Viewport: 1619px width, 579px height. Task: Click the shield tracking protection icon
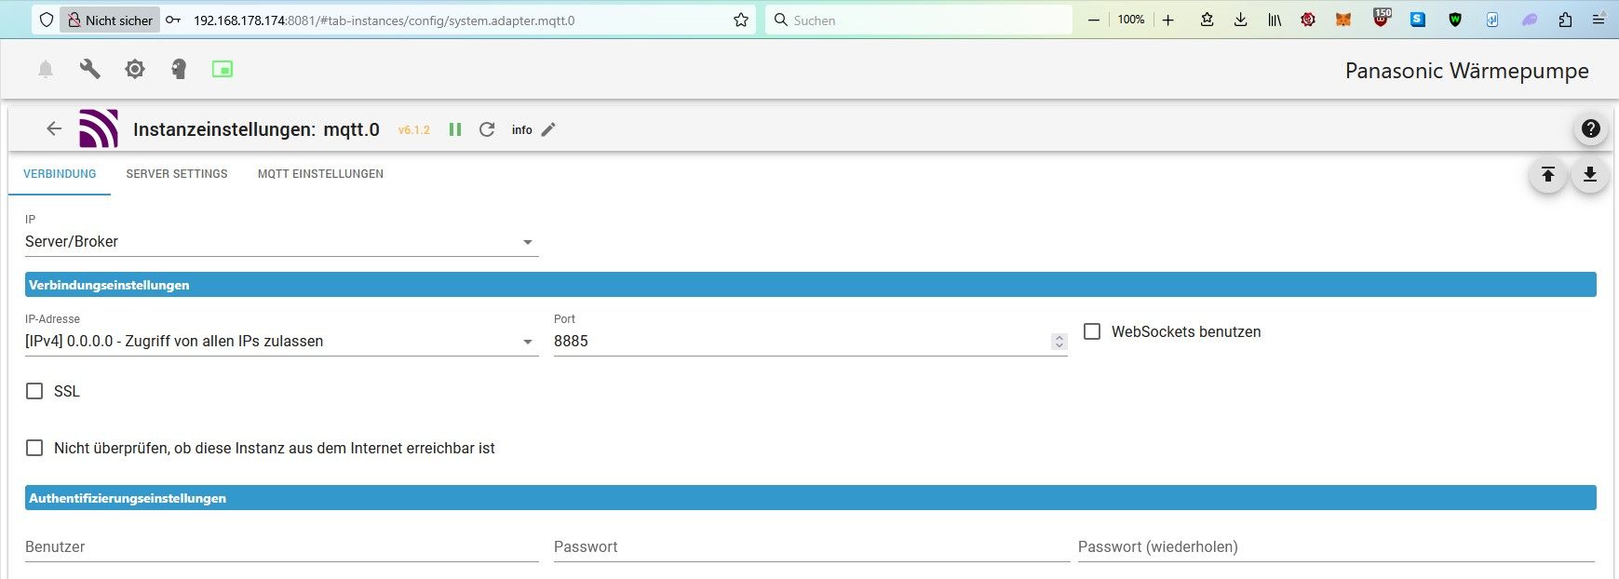tap(47, 20)
